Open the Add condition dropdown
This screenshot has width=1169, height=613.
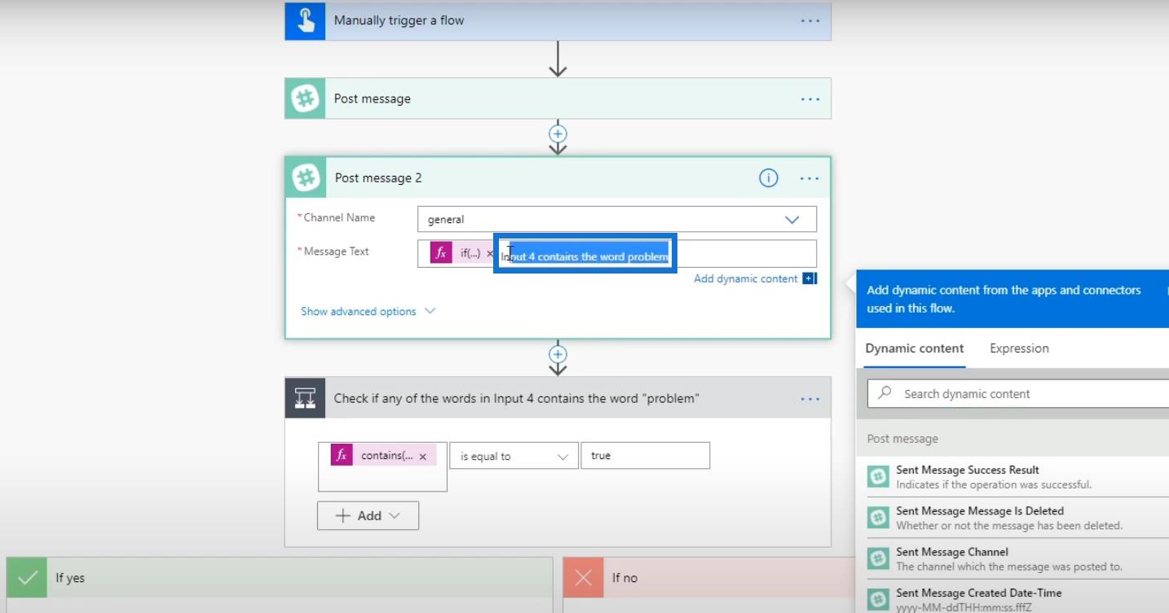click(368, 515)
